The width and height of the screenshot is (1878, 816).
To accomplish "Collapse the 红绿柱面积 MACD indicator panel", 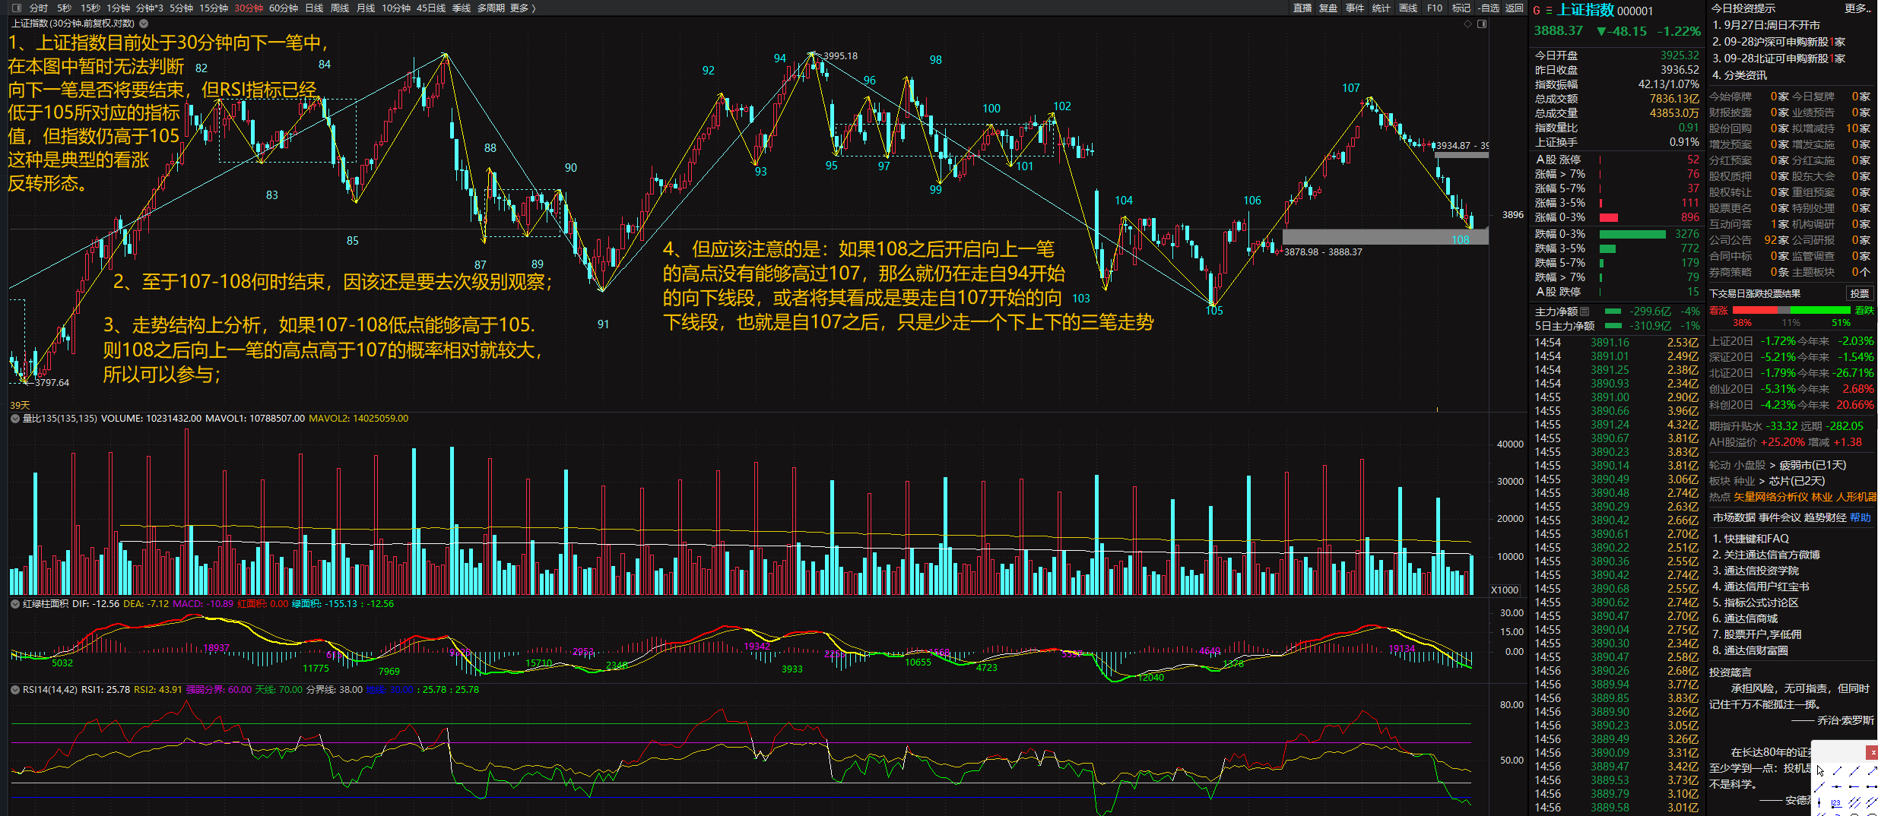I will coord(14,604).
